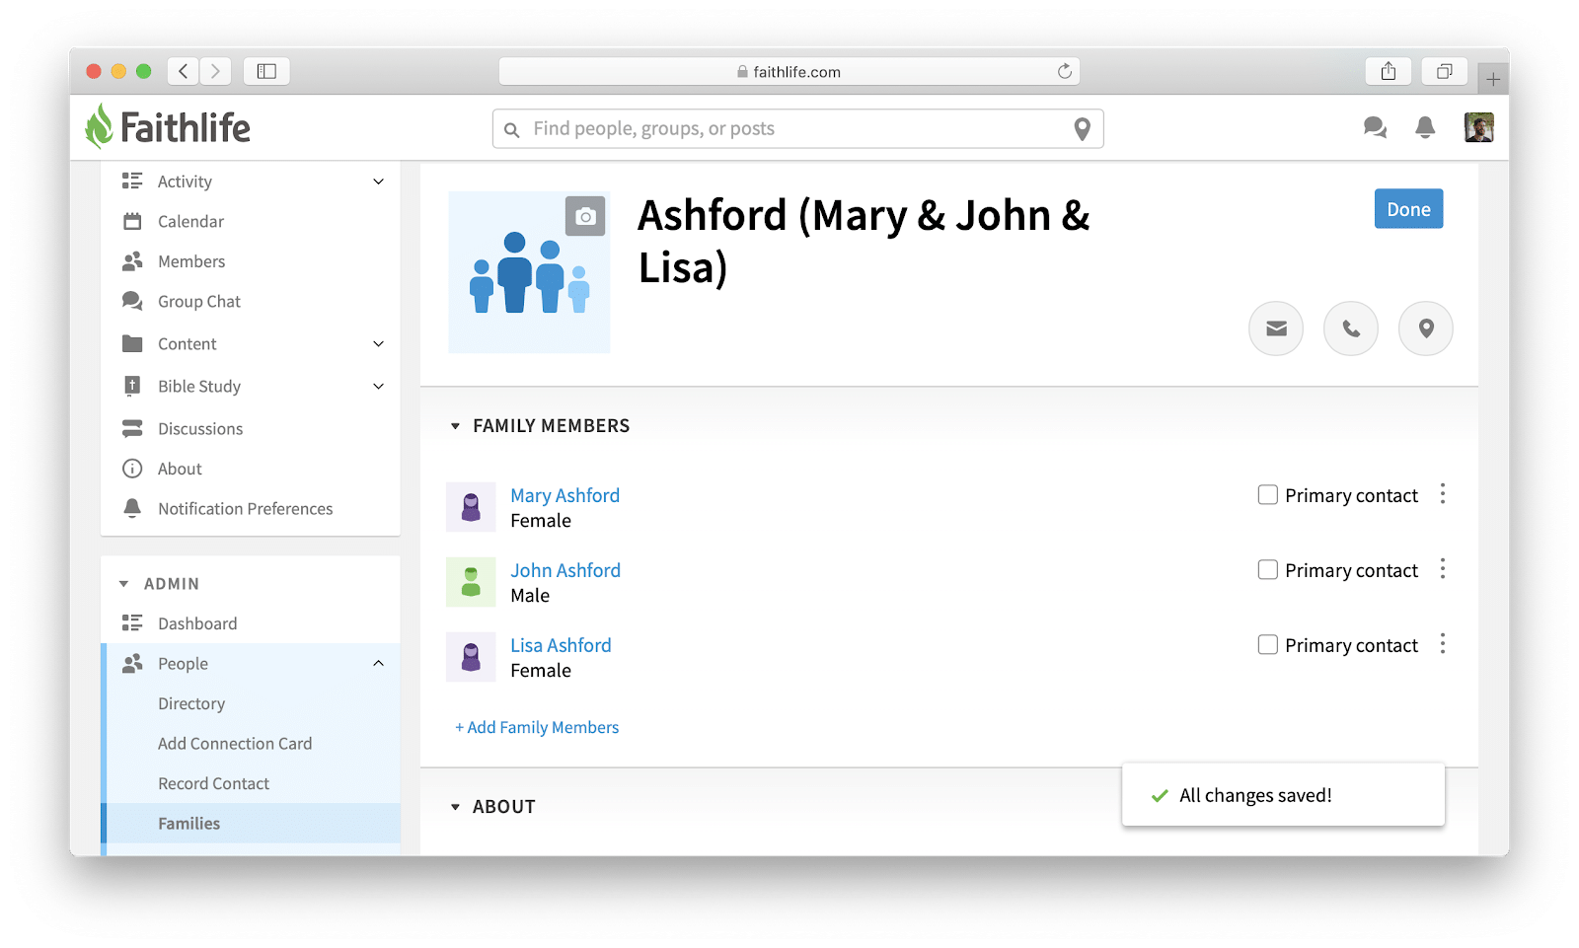Open Mary Ashford's profile link
This screenshot has height=948, width=1579.
564,495
